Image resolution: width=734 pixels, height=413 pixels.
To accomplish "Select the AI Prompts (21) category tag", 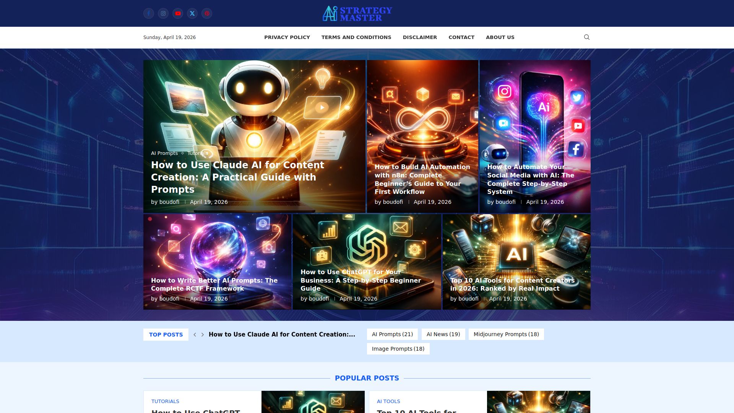I will pyautogui.click(x=392, y=334).
